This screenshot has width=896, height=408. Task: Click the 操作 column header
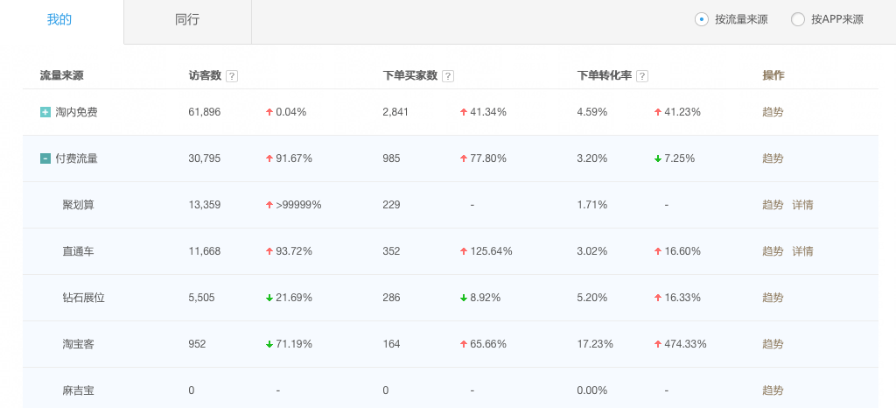point(773,76)
